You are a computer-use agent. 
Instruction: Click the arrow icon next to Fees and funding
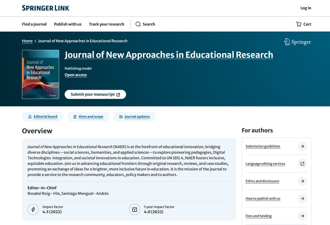coord(302,216)
